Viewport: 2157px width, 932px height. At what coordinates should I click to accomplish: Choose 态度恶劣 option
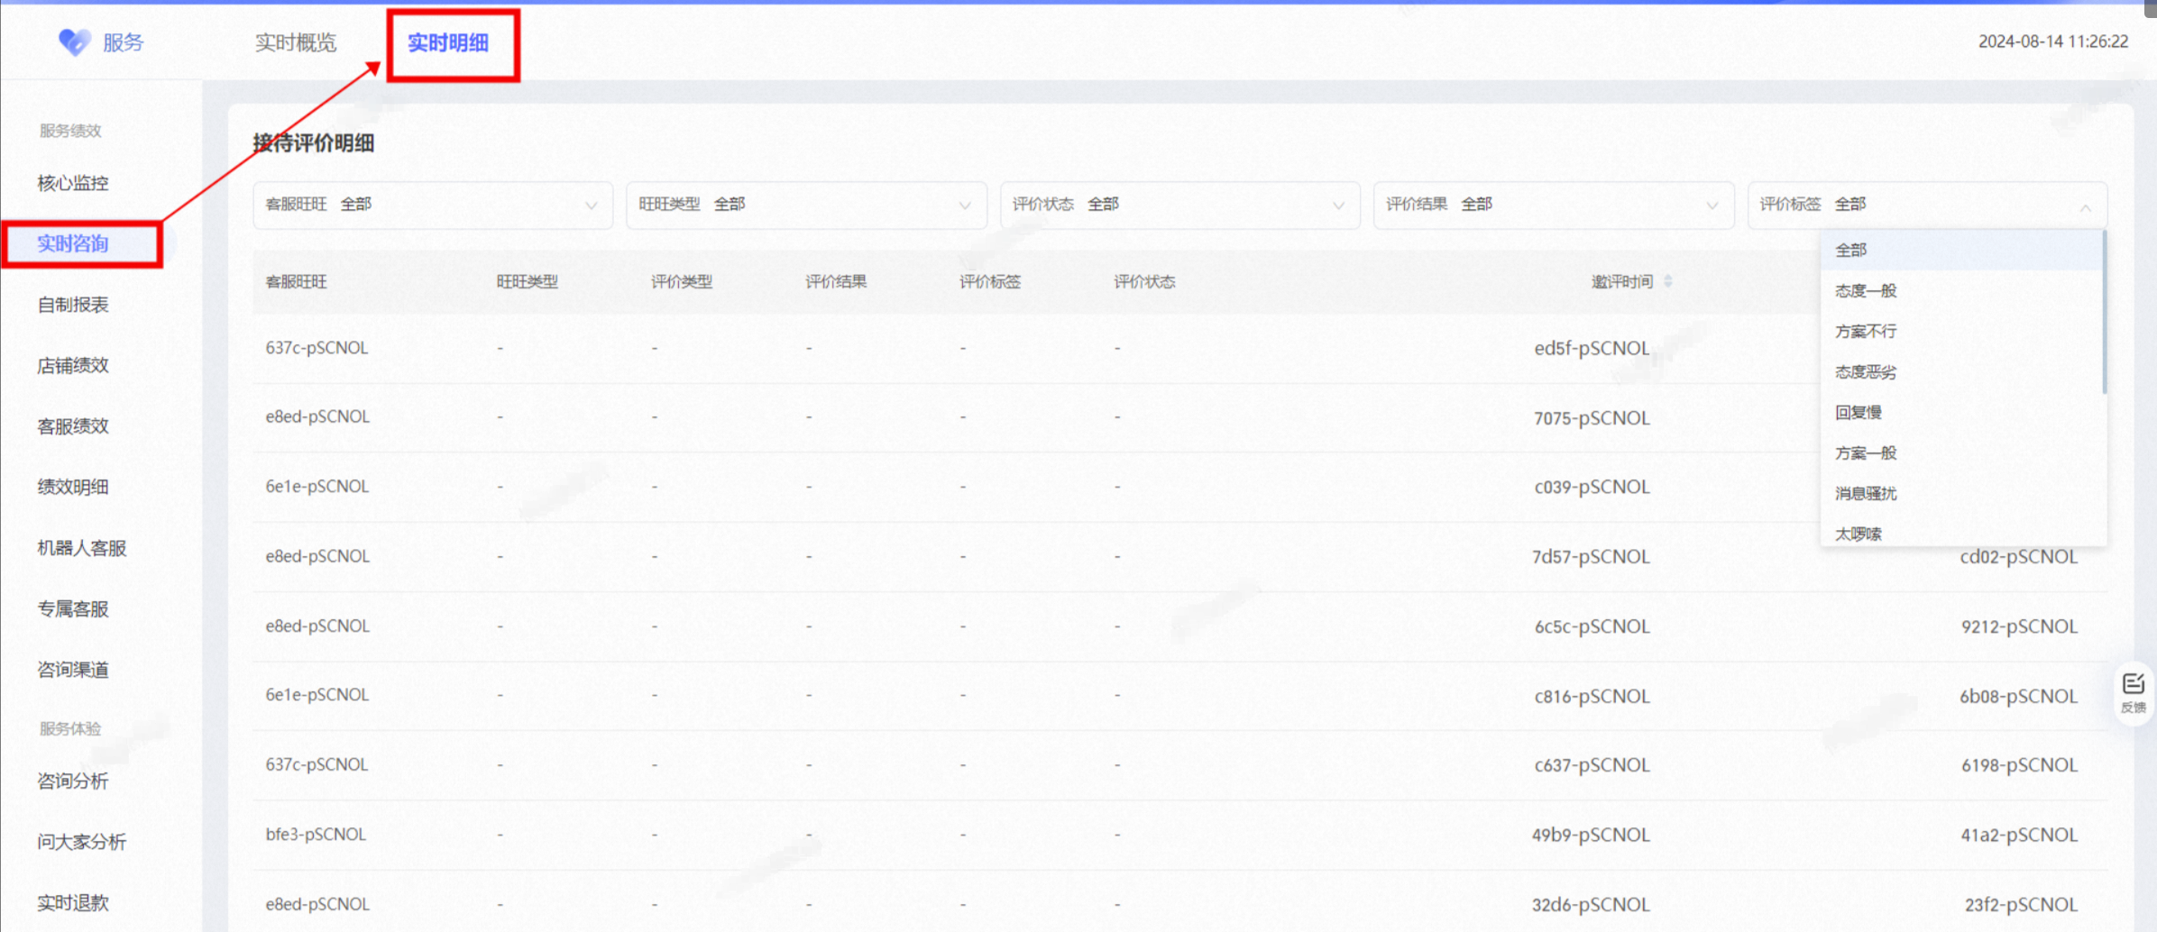[x=1962, y=371]
